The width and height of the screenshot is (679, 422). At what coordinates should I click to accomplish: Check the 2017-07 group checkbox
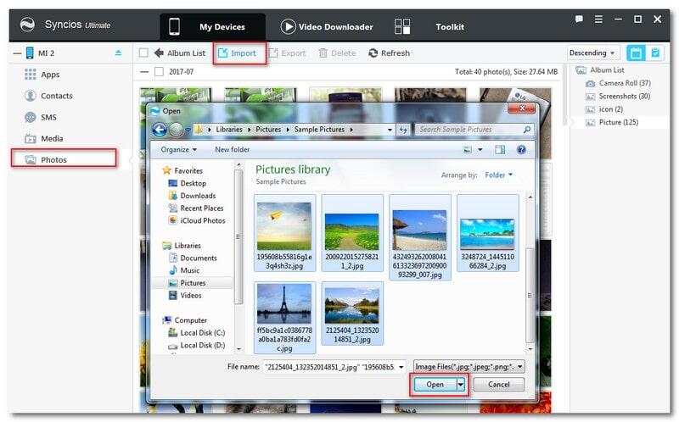pyautogui.click(x=160, y=71)
